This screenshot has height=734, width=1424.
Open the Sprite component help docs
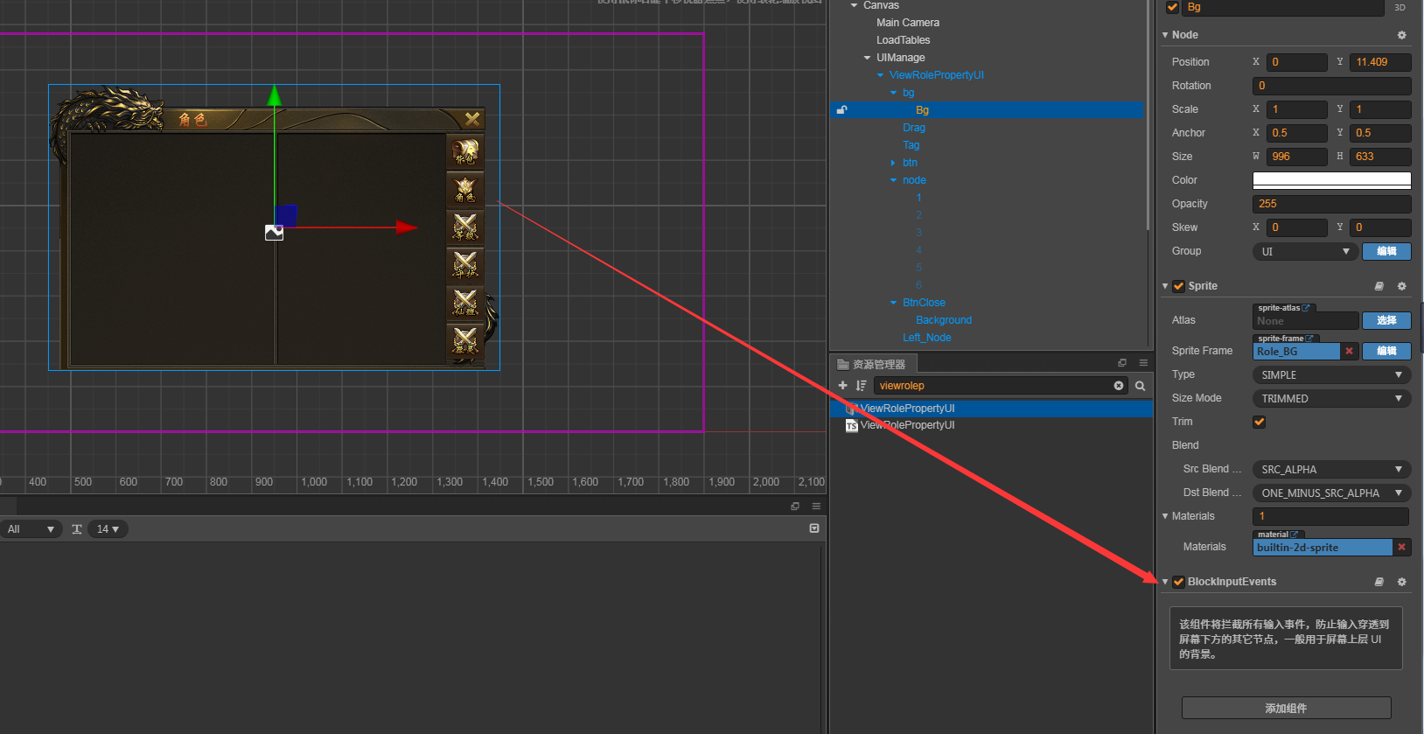pyautogui.click(x=1379, y=286)
